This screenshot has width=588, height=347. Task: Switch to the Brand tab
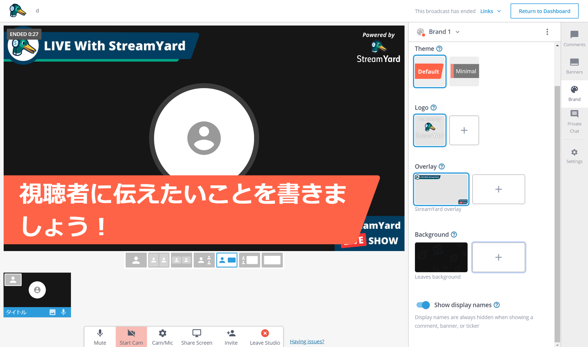(574, 93)
